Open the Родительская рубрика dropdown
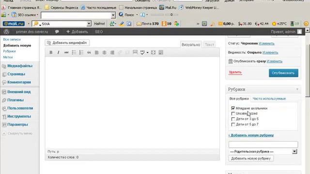Screen dimensions: 310x174 263,151
